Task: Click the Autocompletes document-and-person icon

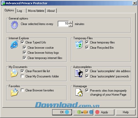Action: (x=79, y=73)
